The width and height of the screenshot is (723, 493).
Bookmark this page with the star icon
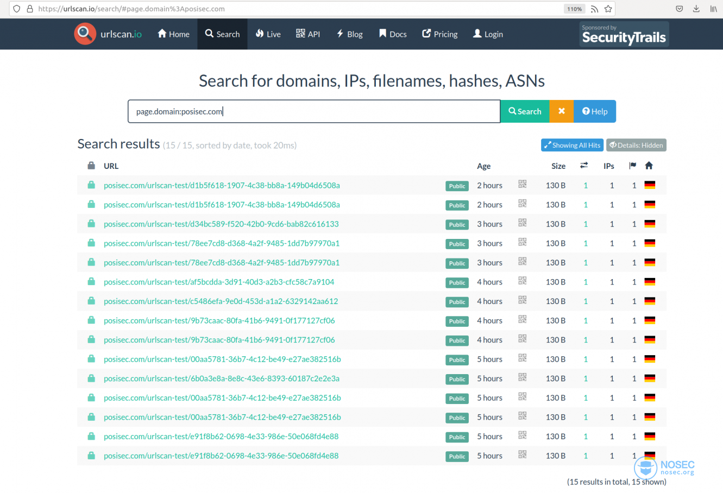[608, 9]
